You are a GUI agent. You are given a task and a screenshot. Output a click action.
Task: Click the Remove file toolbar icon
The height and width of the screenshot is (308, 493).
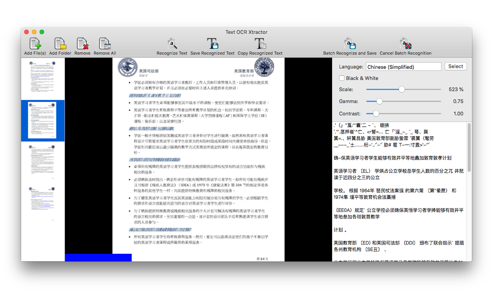pos(82,44)
